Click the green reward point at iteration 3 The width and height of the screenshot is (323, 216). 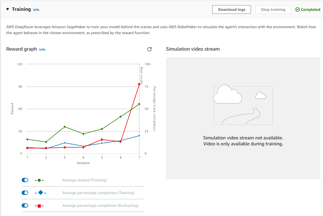pyautogui.click(x=65, y=127)
